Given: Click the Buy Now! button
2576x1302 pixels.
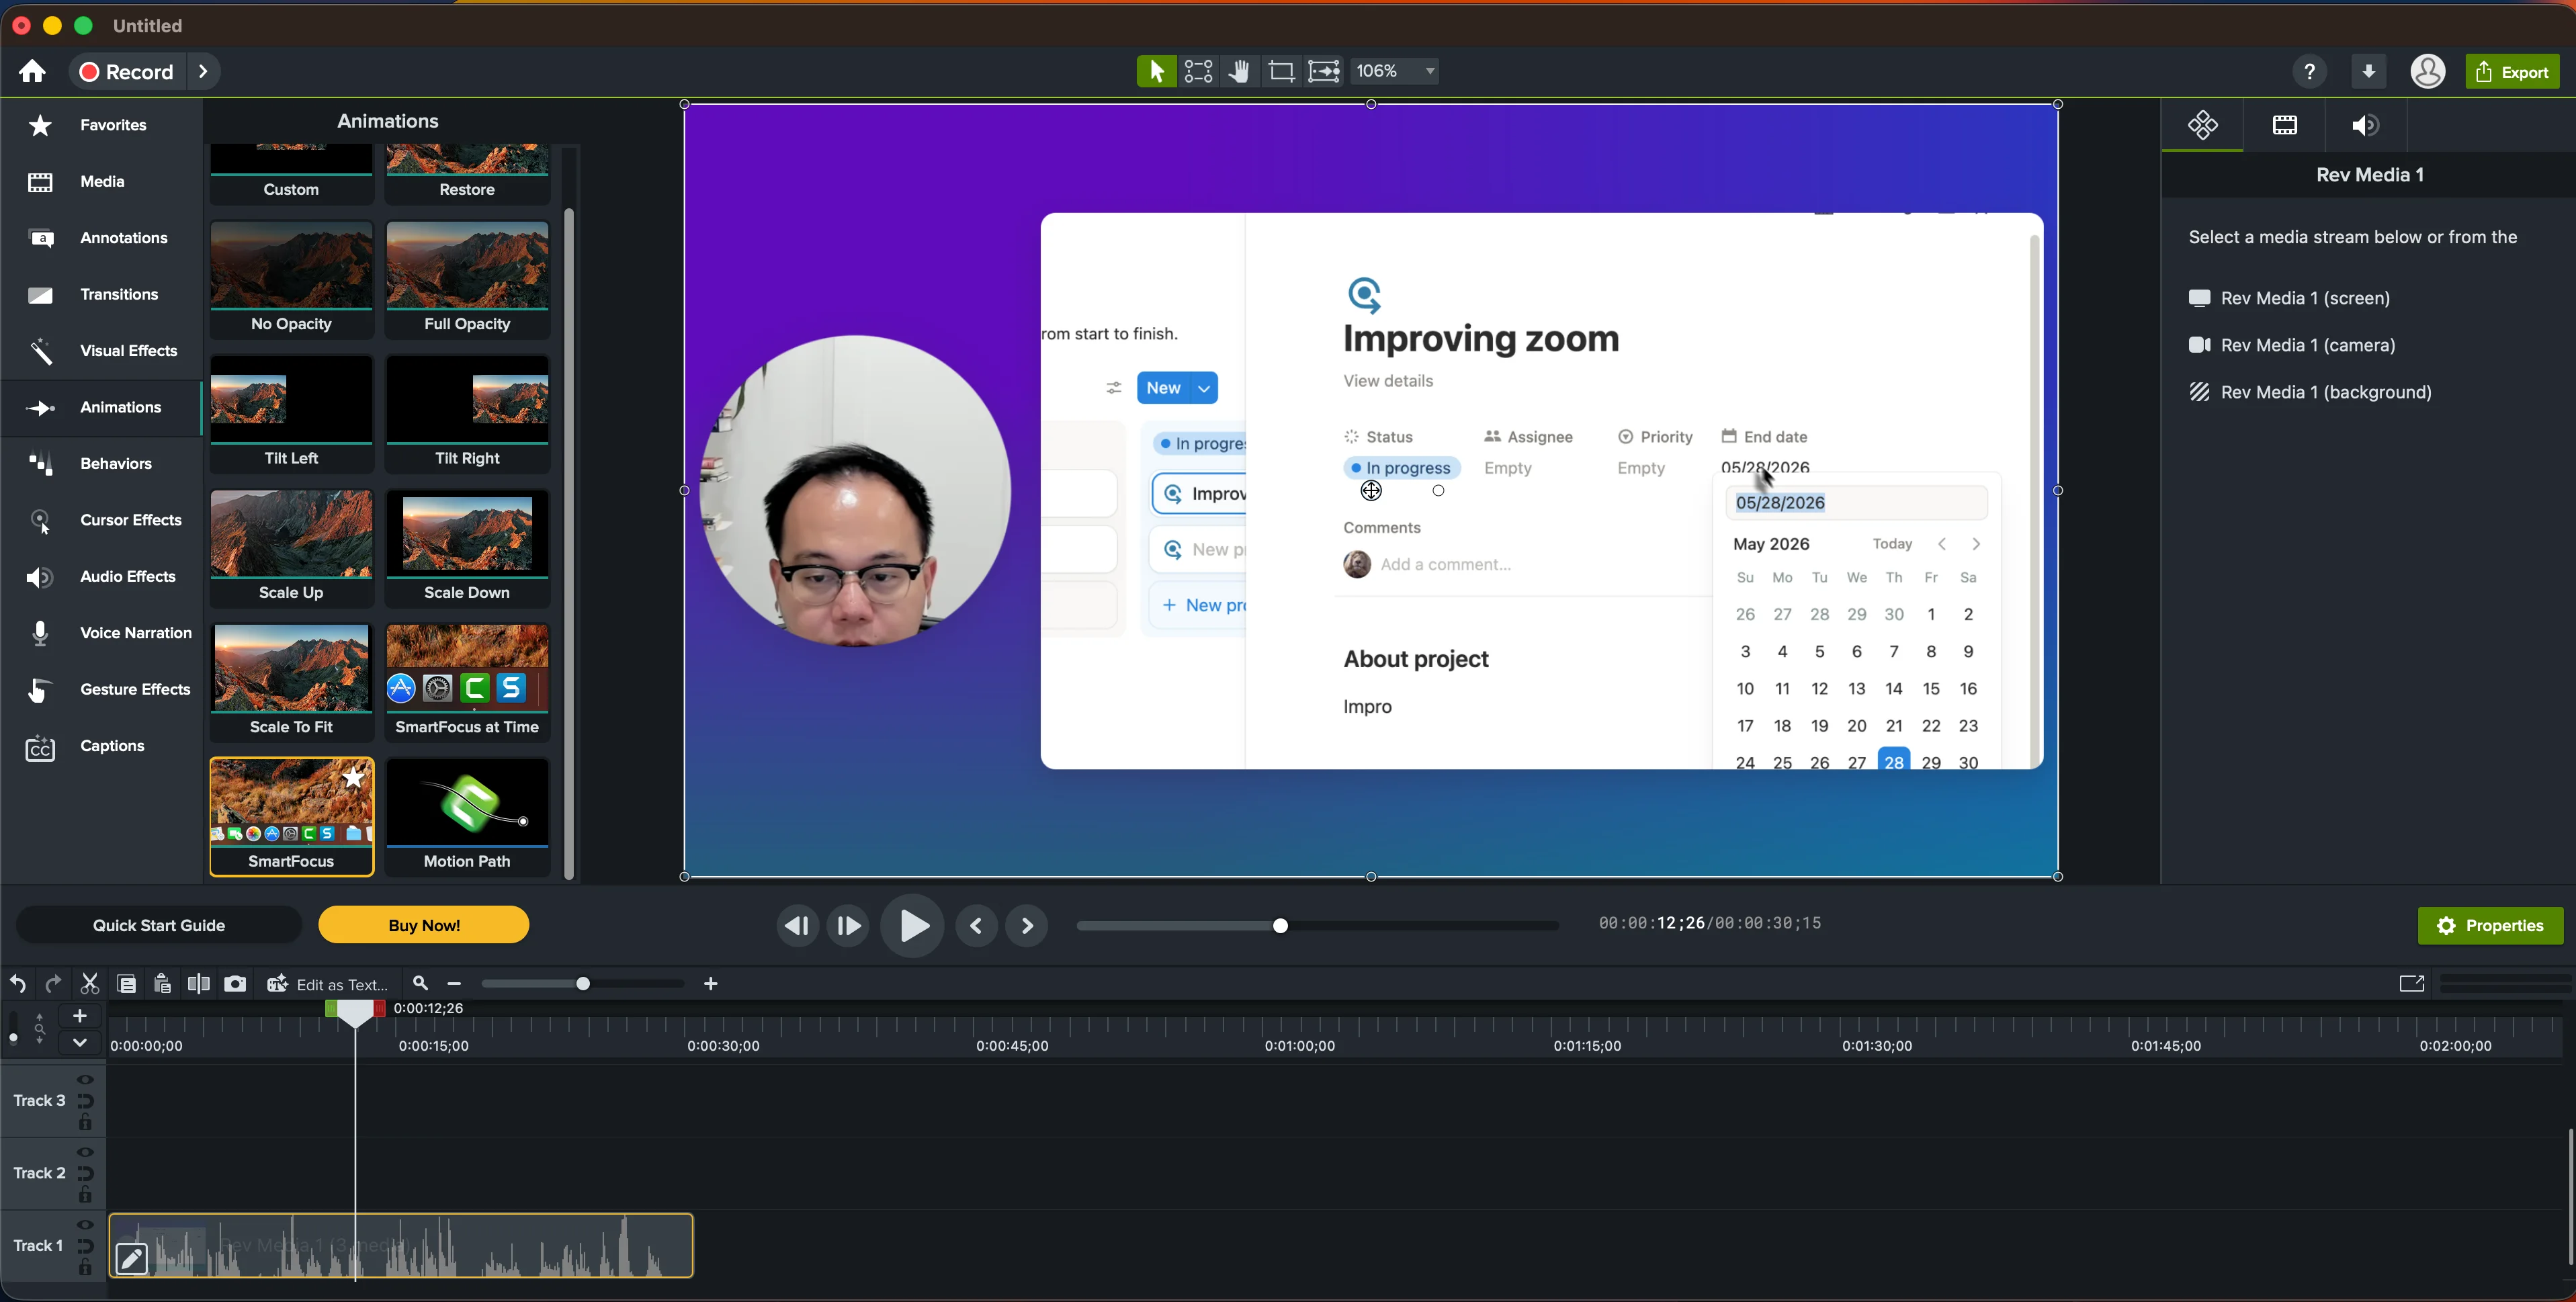Looking at the screenshot, I should 424,926.
